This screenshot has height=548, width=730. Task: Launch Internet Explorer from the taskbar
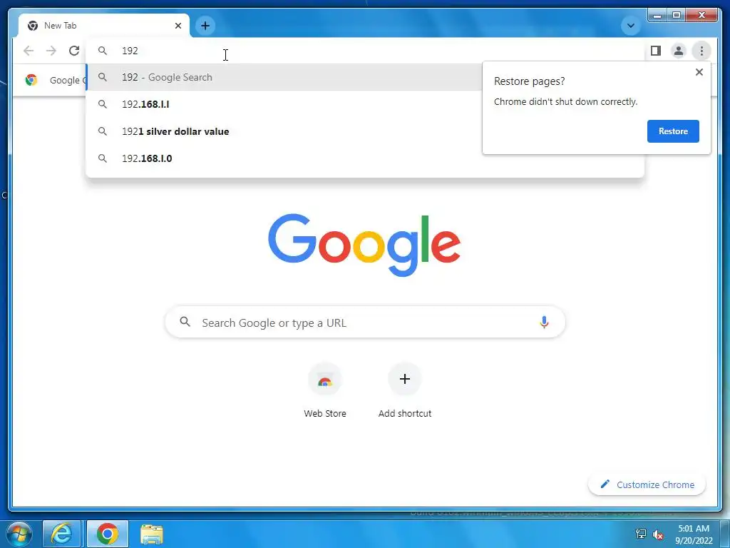coord(61,534)
